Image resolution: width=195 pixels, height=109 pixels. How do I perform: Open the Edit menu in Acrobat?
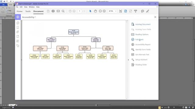pyautogui.click(x=21, y=7)
